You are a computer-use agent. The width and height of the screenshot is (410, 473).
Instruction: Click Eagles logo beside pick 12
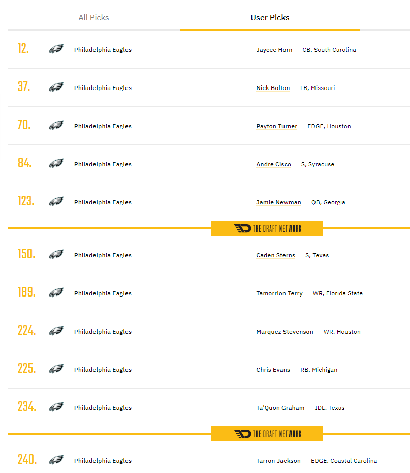56,49
